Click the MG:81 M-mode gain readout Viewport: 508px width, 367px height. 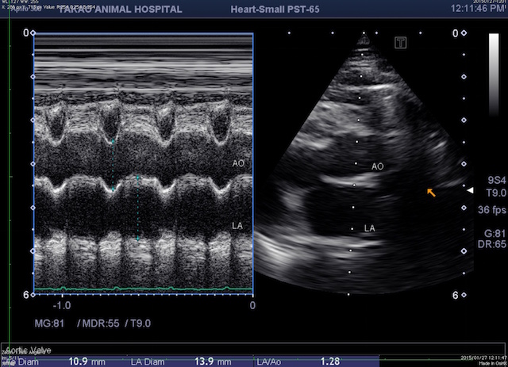point(49,323)
